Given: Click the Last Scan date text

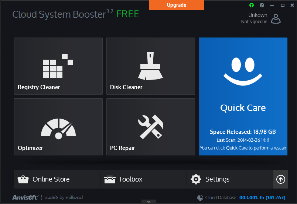Looking at the screenshot, I should click(243, 140).
